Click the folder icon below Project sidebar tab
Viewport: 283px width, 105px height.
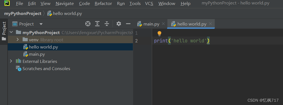(x=4, y=39)
